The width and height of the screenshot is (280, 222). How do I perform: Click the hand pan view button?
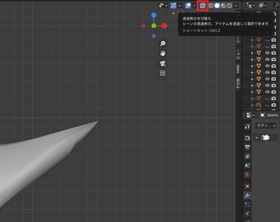[x=163, y=53]
